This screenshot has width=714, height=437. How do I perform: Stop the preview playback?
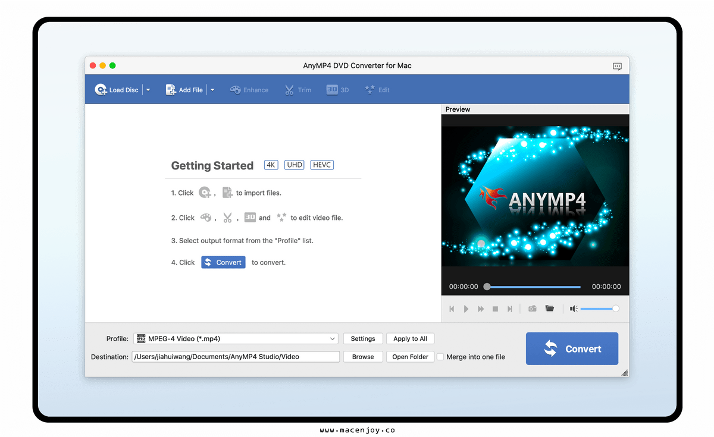click(495, 309)
